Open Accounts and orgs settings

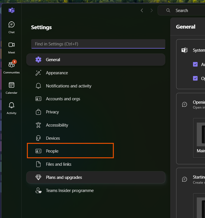96,99
